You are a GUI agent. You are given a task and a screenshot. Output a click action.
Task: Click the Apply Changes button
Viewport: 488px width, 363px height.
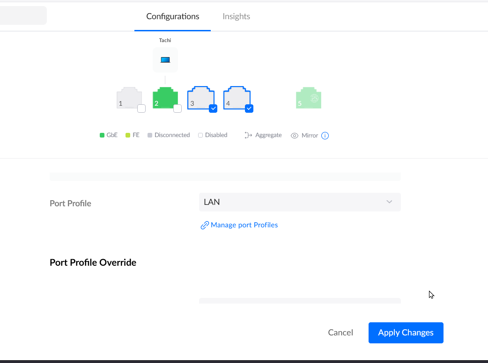pyautogui.click(x=406, y=333)
